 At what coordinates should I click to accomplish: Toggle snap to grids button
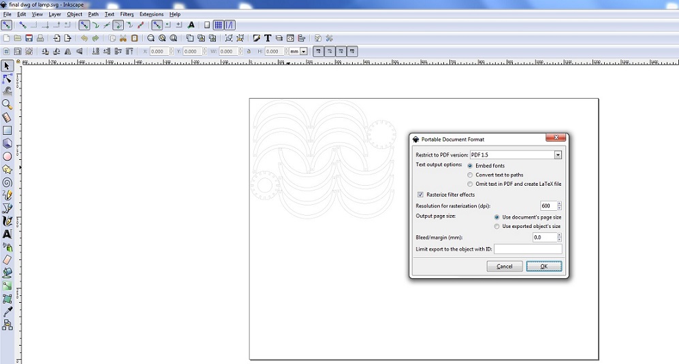[218, 25]
